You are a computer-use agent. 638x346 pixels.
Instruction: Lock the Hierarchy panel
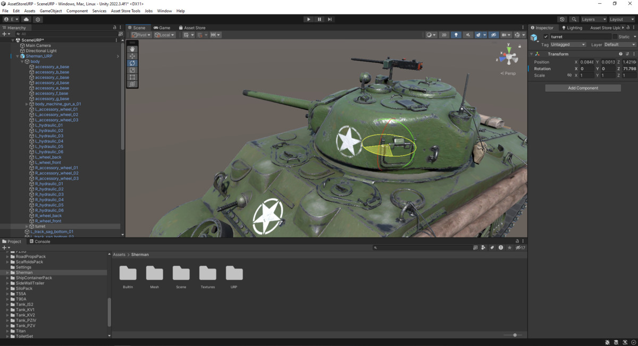click(114, 28)
